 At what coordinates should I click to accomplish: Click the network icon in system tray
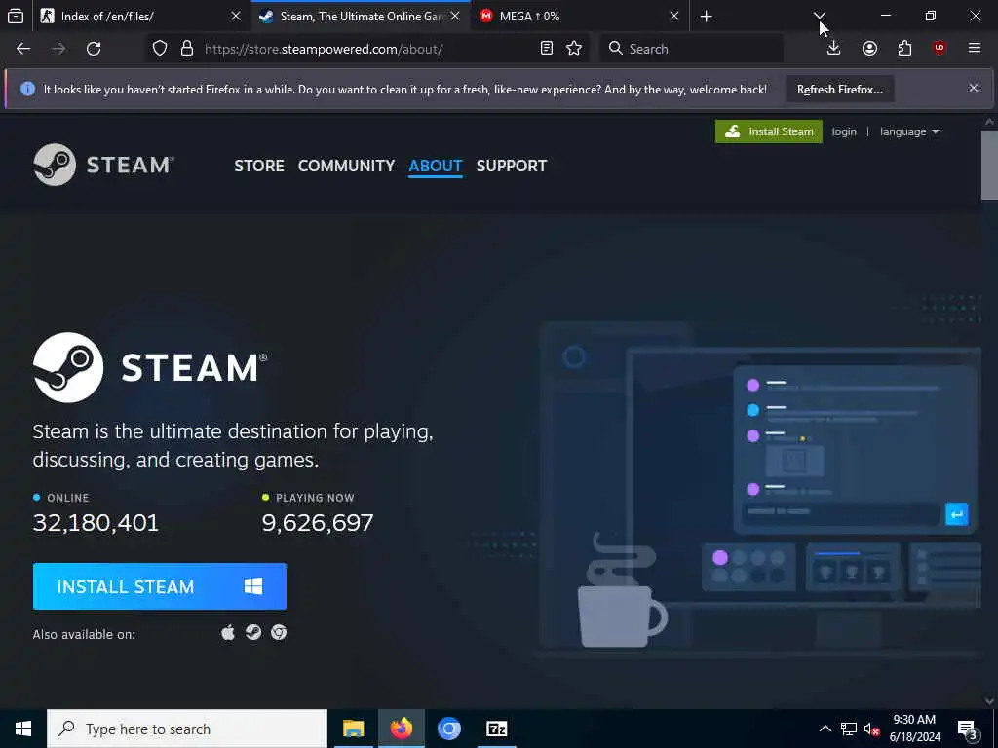849,729
